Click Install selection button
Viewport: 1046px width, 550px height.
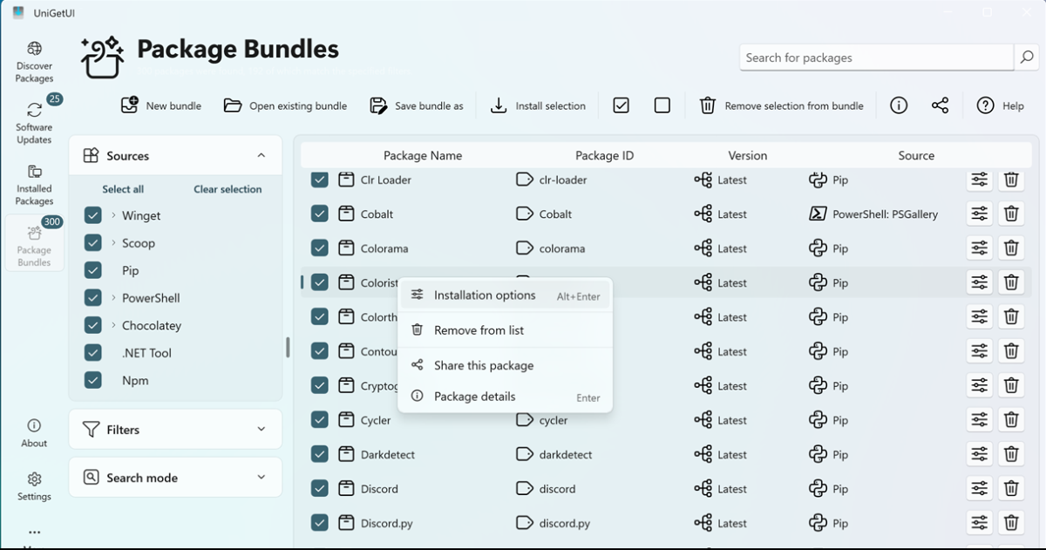point(538,105)
